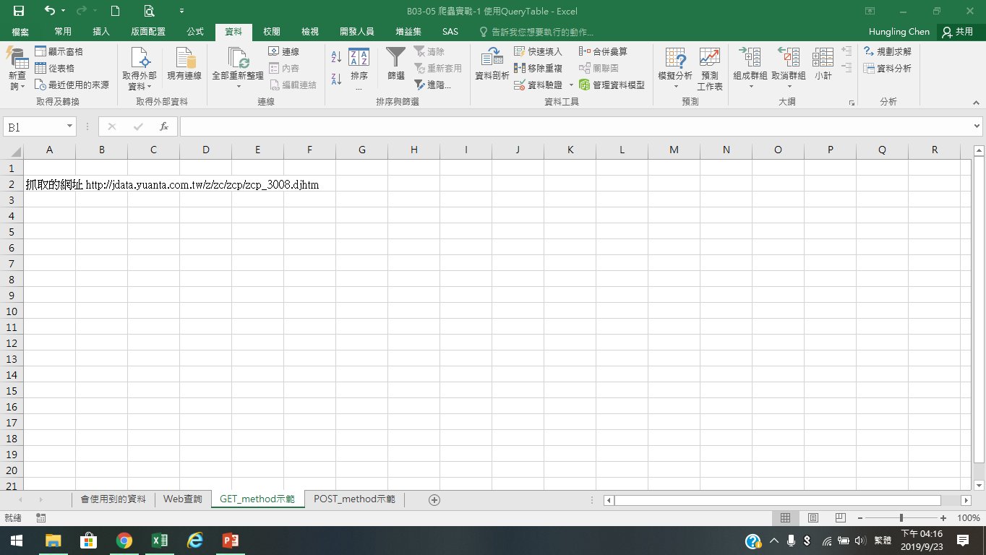The width and height of the screenshot is (986, 555).
Task: Open the Undo history dropdown arrow
Action: (x=64, y=11)
